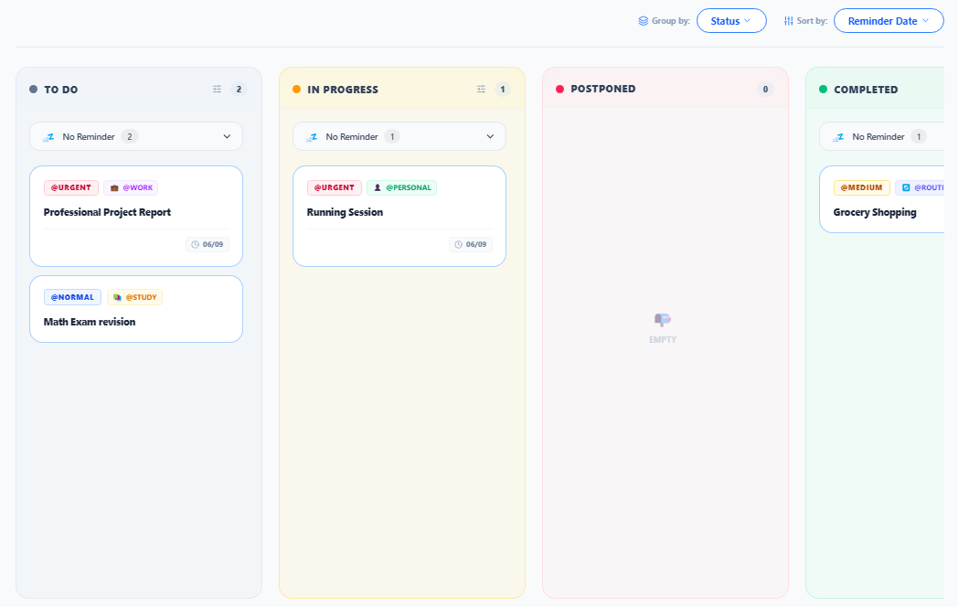This screenshot has height=607, width=958.
Task: Click the @ROUTINE tag on Grocery Shopping
Action: (921, 187)
